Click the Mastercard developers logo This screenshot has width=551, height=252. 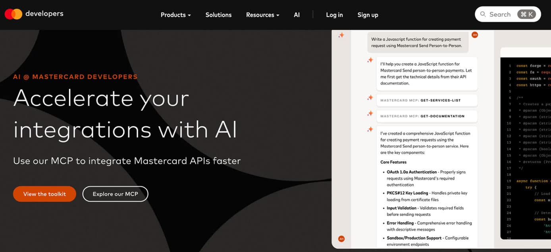coord(34,14)
